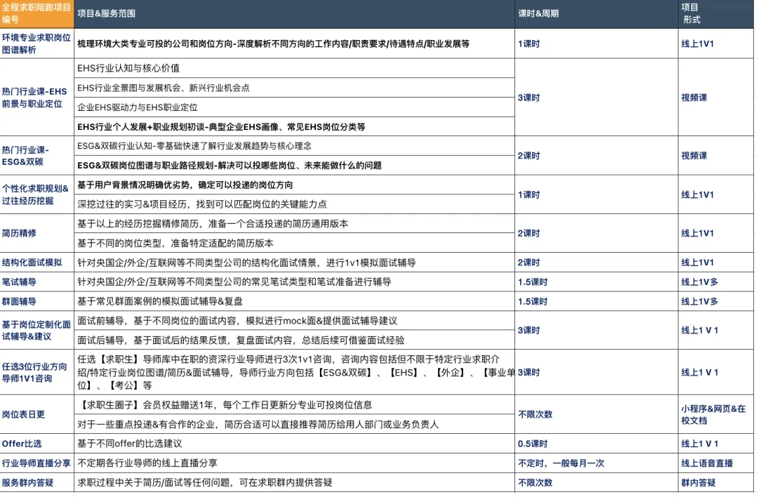The image size is (758, 497).
Task: Select cell 不定时，一般每月一次
Action: (597, 463)
